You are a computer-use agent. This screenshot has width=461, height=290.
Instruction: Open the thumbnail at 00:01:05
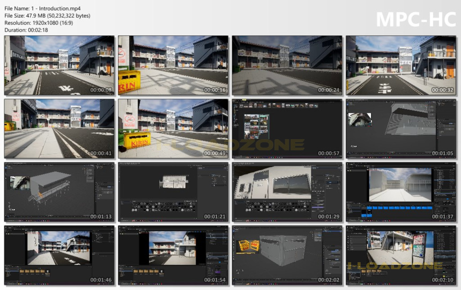(401, 128)
